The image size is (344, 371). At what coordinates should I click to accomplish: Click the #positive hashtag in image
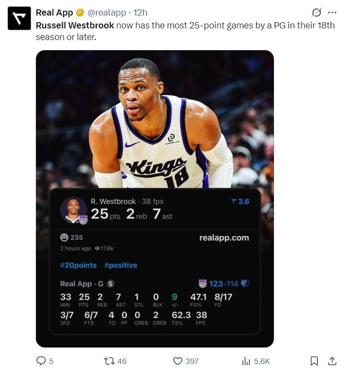coord(121,265)
